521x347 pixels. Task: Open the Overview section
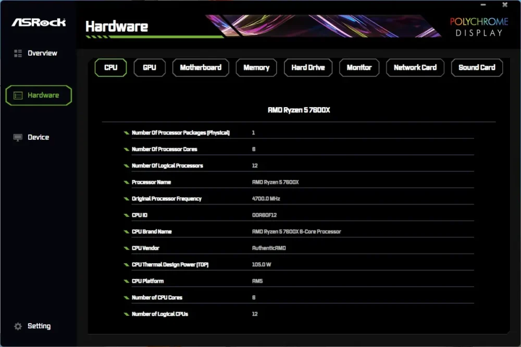click(x=42, y=53)
